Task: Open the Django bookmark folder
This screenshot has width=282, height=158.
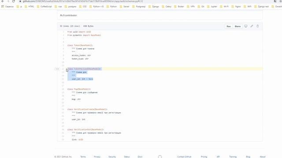Action: [154, 7]
